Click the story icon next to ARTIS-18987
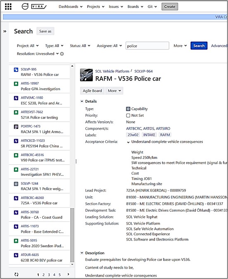228x279 pixels. coord(16,84)
